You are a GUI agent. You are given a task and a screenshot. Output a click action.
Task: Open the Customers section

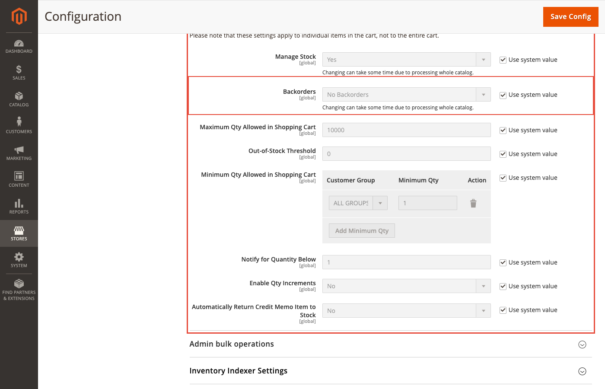(x=19, y=124)
